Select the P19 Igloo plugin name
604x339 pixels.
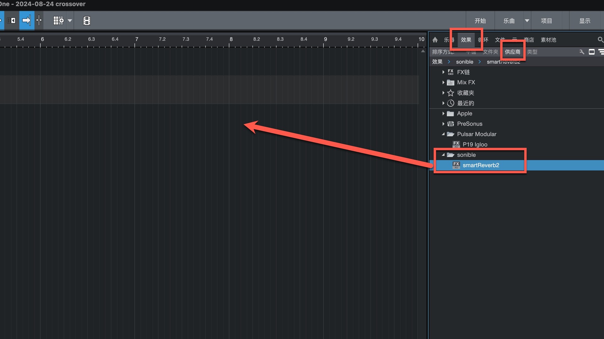click(x=475, y=144)
